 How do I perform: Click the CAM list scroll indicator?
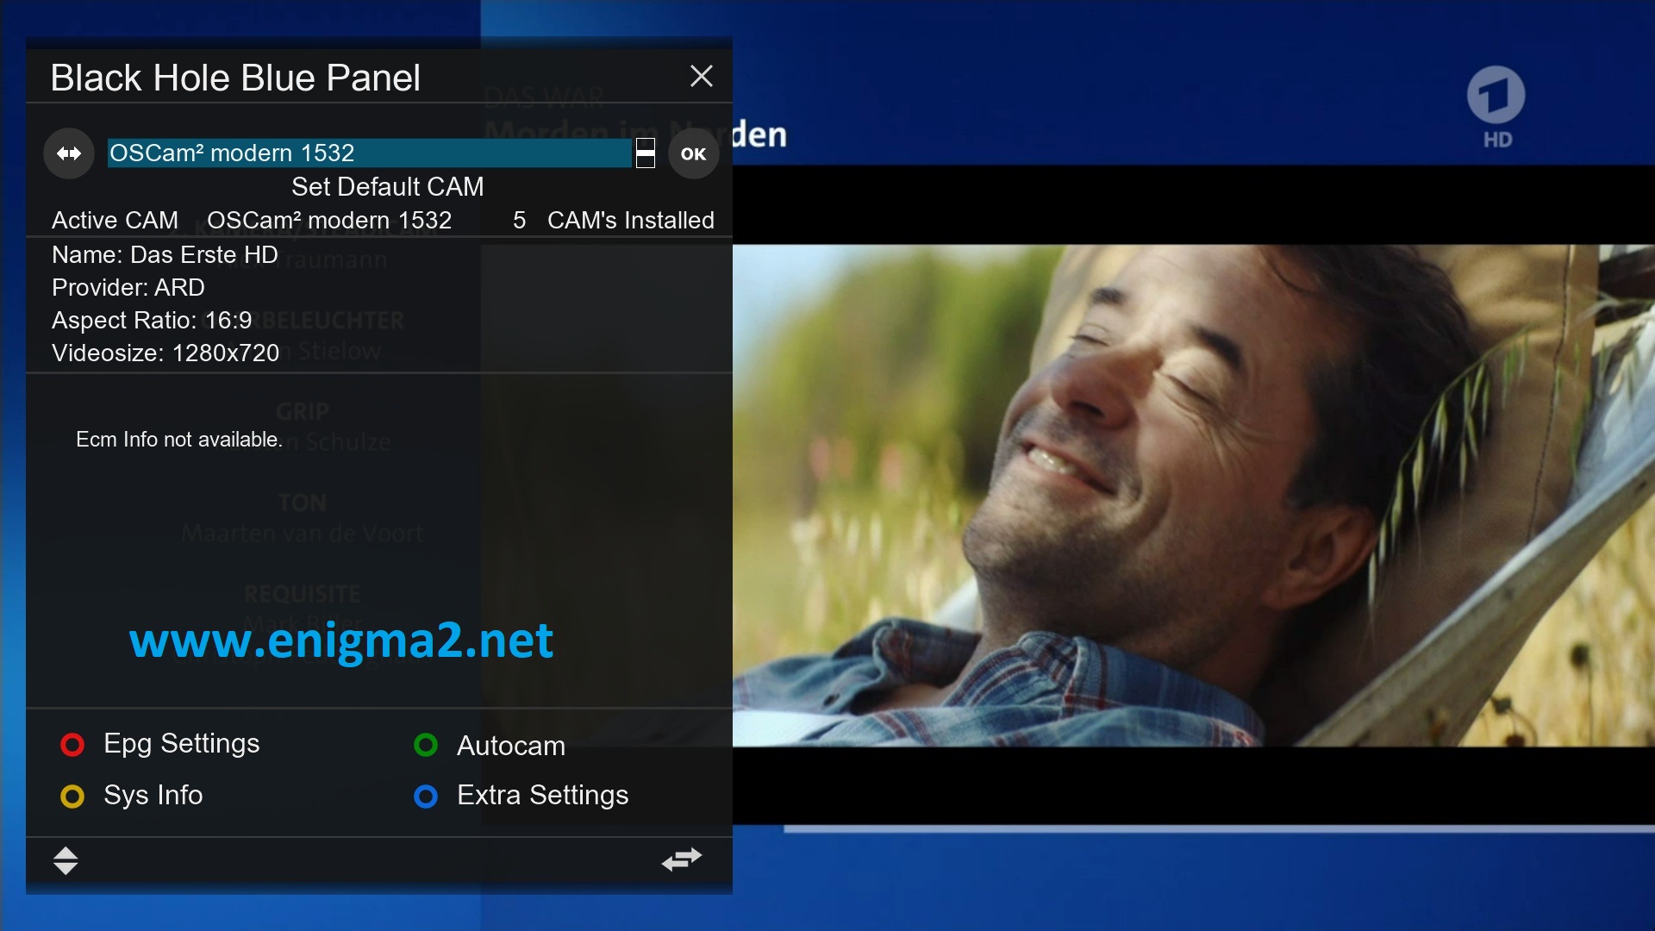click(x=646, y=153)
